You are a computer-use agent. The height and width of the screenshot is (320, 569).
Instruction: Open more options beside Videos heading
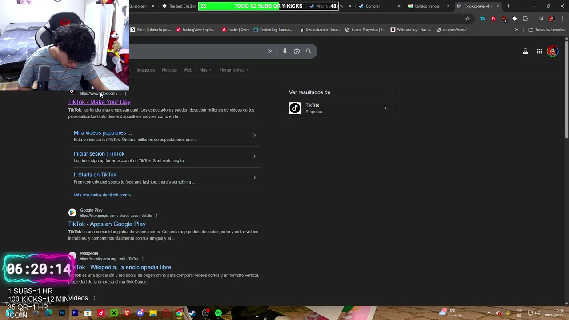pos(94,298)
